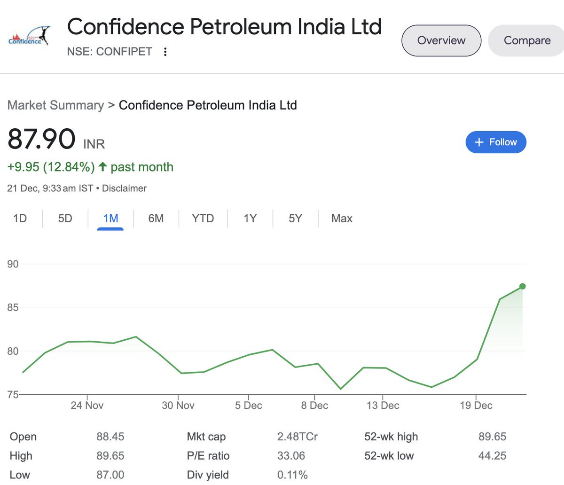Image resolution: width=564 pixels, height=485 pixels.
Task: Click the 52-wk high label
Action: [391, 437]
